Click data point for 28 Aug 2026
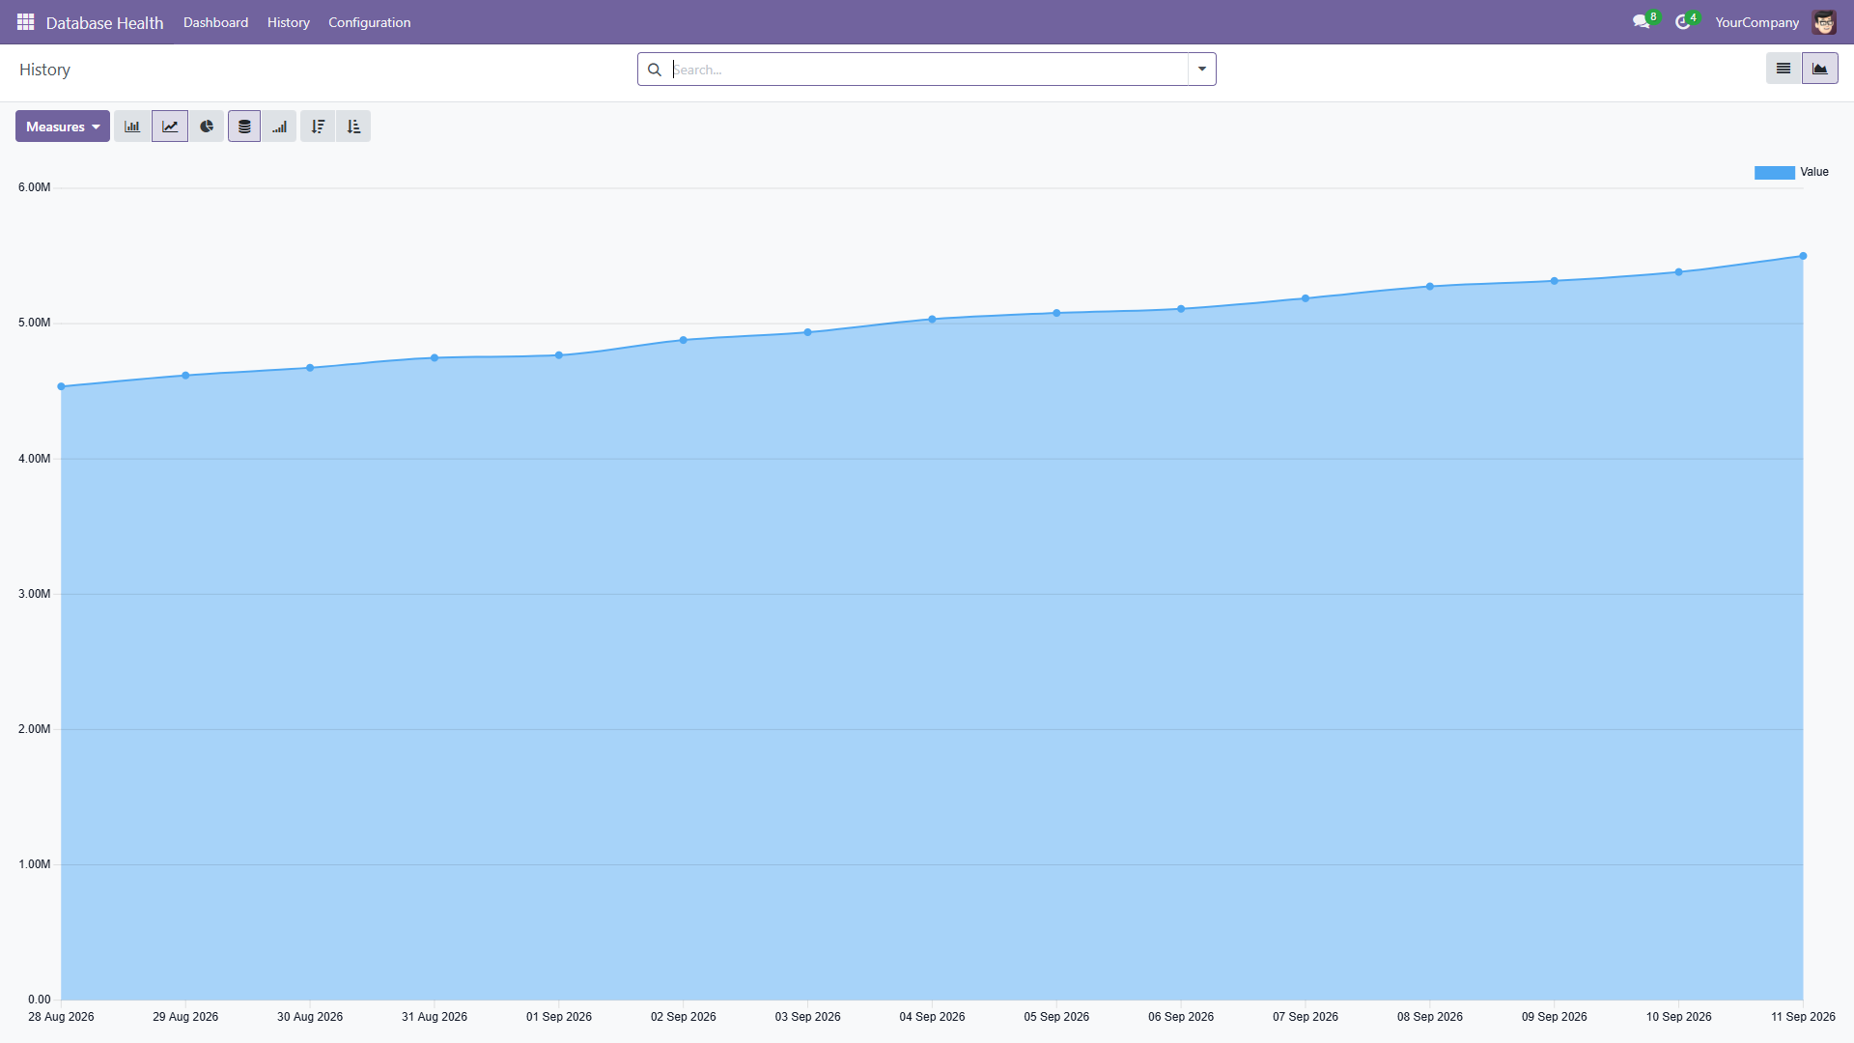 pyautogui.click(x=62, y=386)
